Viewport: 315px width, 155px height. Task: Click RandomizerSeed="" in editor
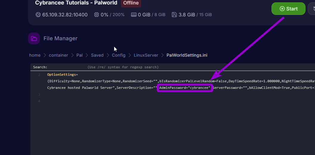(x=140, y=81)
